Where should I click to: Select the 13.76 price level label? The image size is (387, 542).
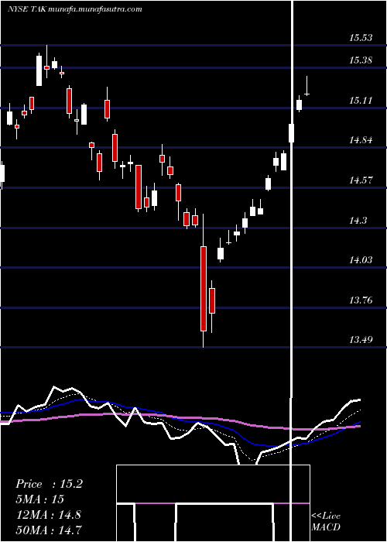tap(361, 300)
